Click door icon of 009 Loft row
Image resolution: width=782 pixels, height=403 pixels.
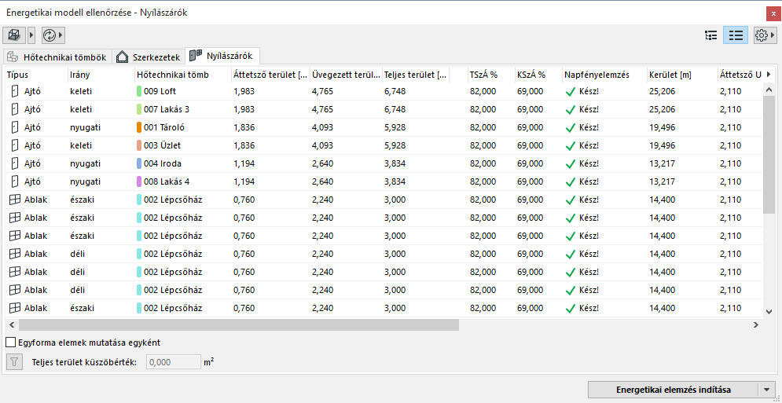(14, 91)
